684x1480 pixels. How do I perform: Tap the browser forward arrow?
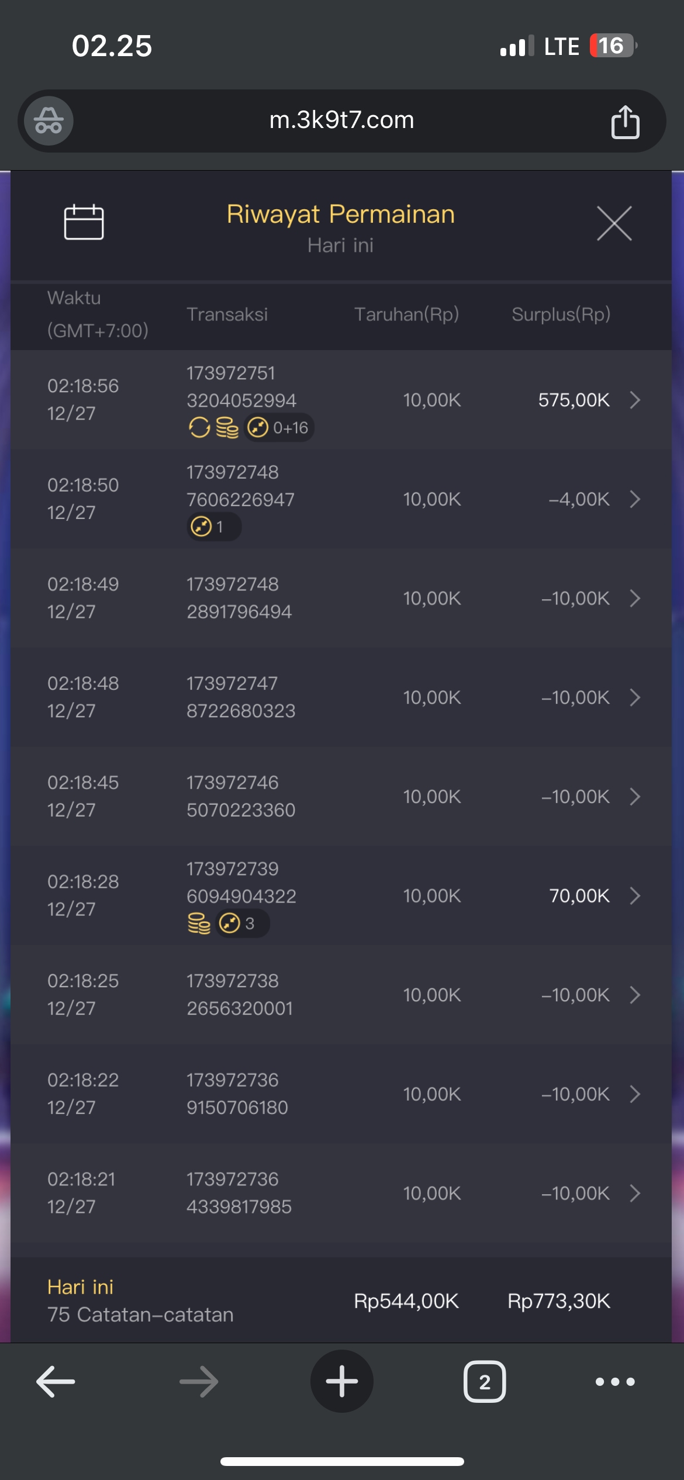click(199, 1382)
